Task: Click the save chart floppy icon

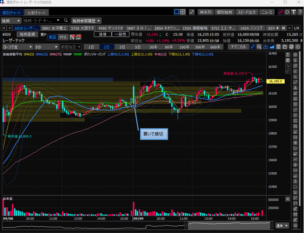Action: 278,47
